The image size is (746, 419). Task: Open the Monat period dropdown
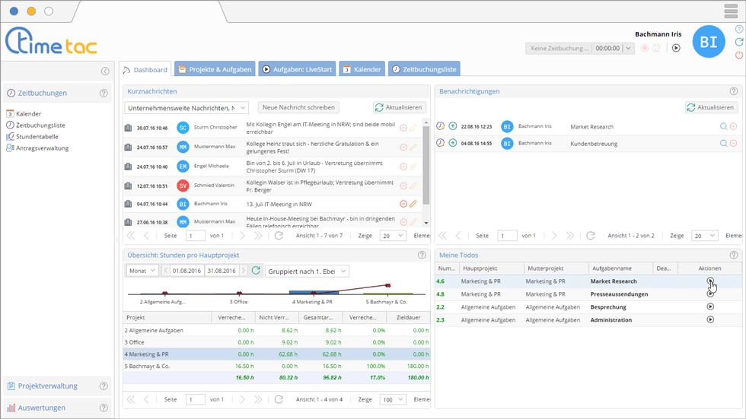click(142, 271)
